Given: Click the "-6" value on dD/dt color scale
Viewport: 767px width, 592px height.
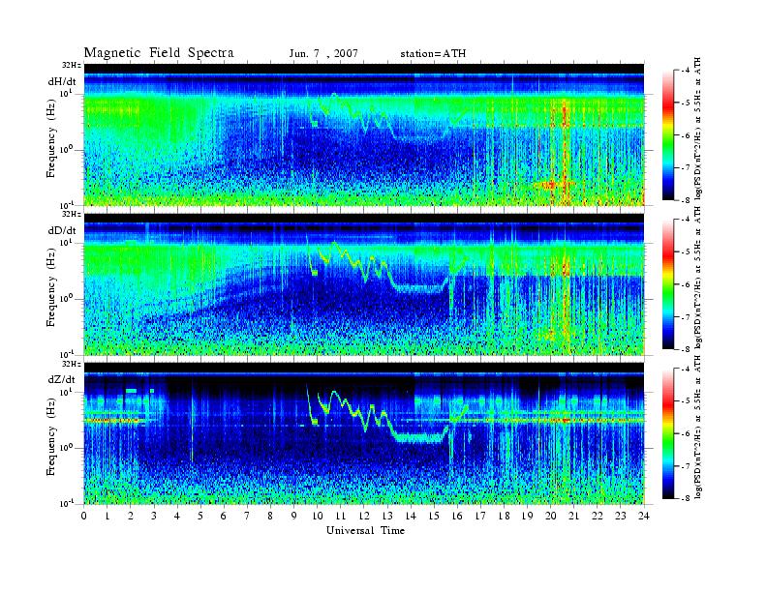Looking at the screenshot, I should (x=687, y=284).
